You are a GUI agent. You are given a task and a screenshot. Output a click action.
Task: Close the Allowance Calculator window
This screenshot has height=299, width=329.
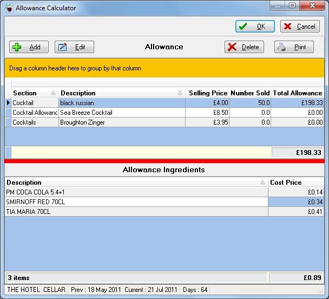[x=312, y=5]
